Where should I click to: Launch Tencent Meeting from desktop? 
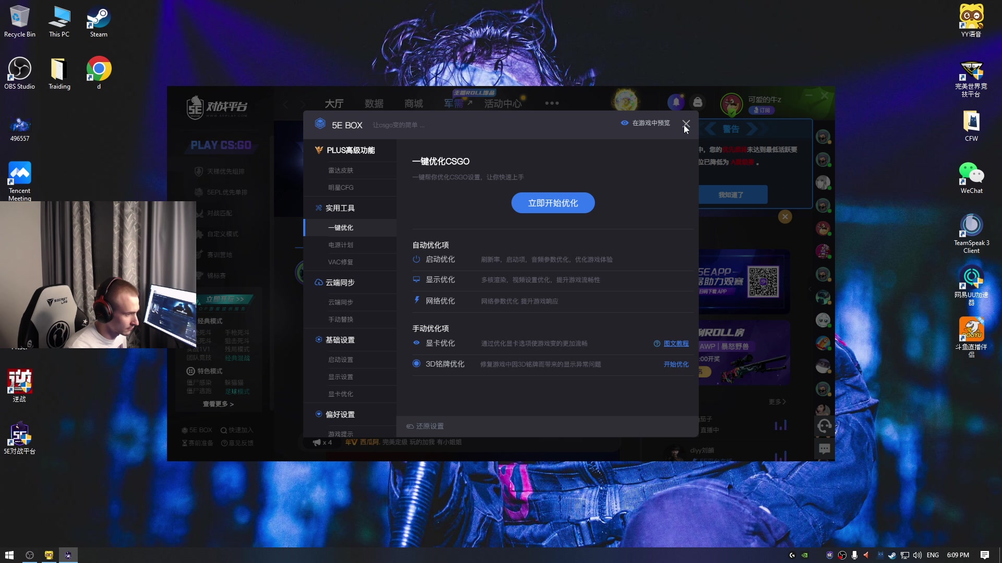click(20, 180)
